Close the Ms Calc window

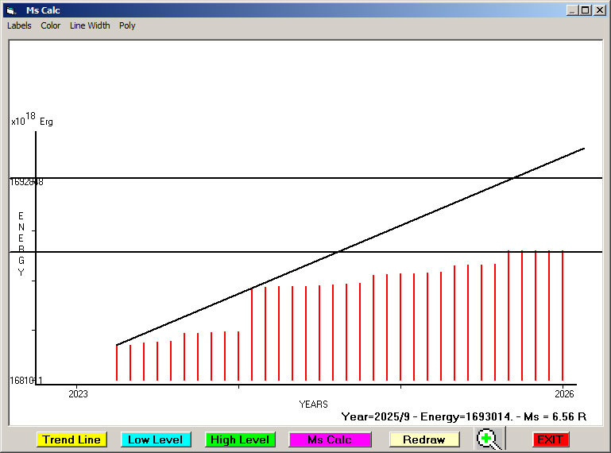point(600,10)
